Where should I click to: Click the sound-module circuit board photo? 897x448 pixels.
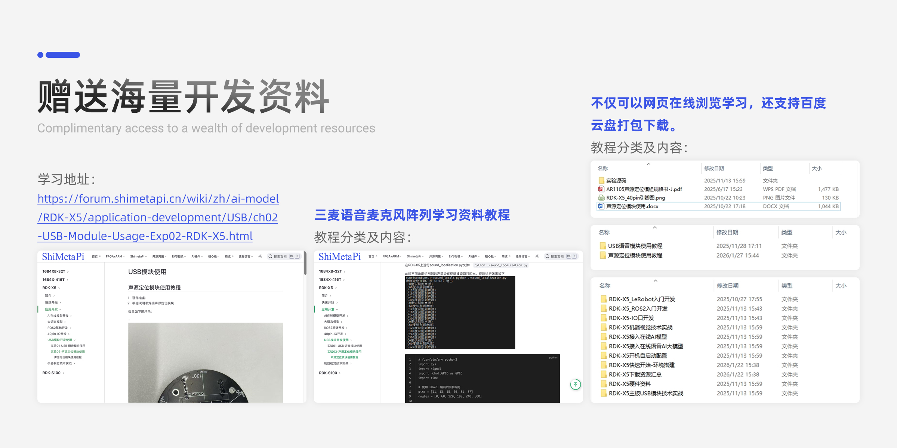tap(206, 363)
